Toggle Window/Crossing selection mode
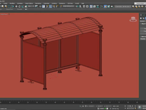The height and width of the screenshot is (110, 146). (12, 6)
